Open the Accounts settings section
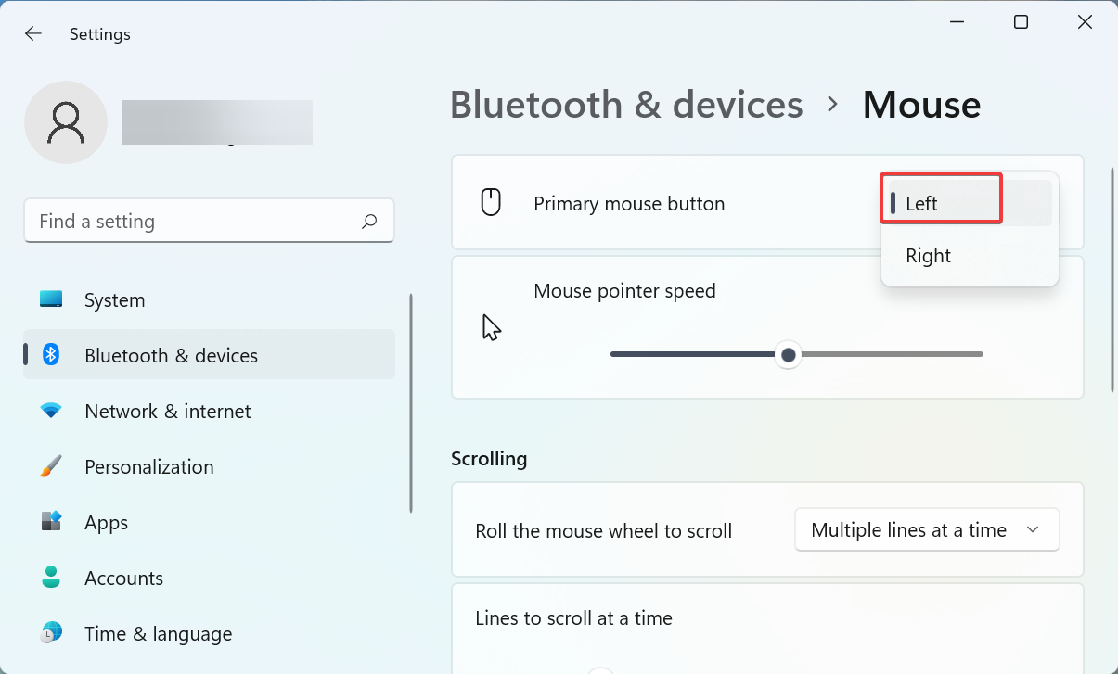This screenshot has height=674, width=1118. coord(124,578)
